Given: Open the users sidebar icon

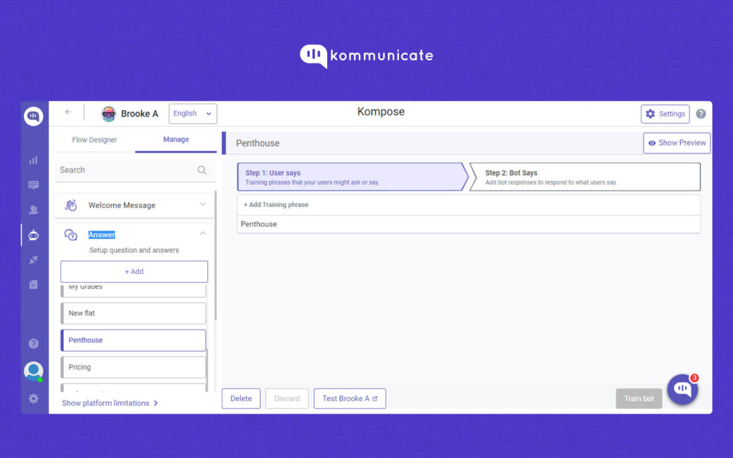Looking at the screenshot, I should tap(33, 210).
